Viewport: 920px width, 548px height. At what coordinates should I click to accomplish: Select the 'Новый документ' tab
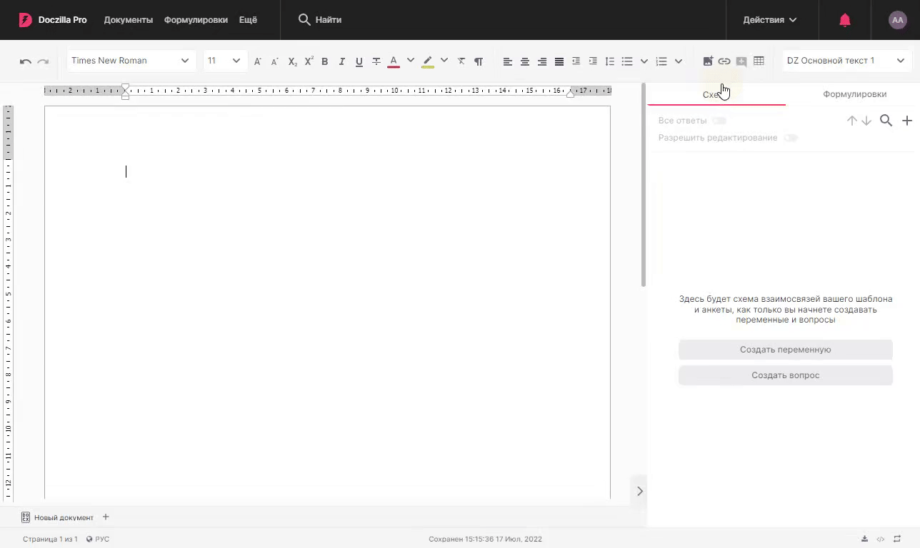click(58, 517)
